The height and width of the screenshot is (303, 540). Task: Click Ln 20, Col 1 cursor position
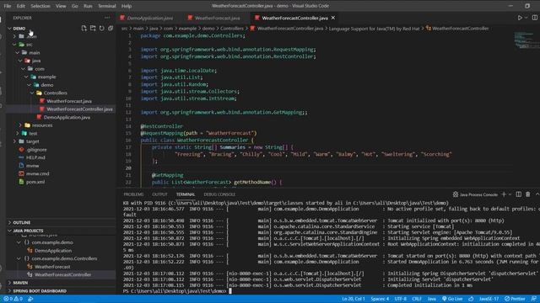click(354, 299)
